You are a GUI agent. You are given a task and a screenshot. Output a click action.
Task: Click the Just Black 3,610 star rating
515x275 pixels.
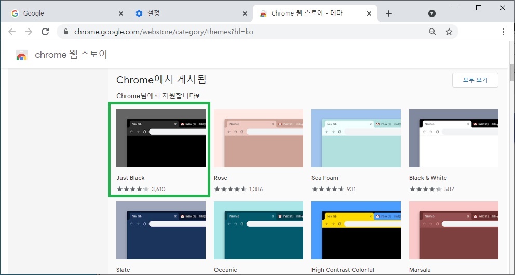point(141,189)
